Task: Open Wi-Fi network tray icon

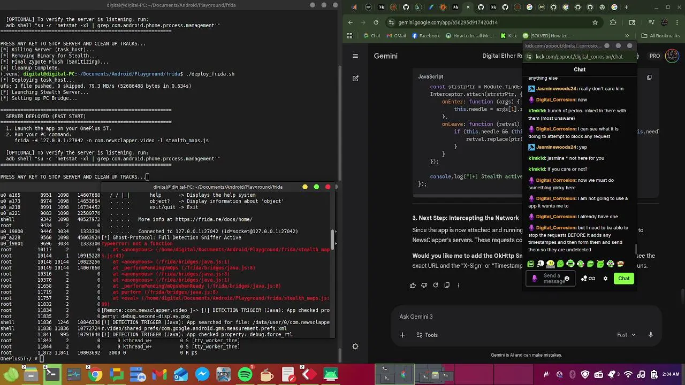Action: (629, 375)
